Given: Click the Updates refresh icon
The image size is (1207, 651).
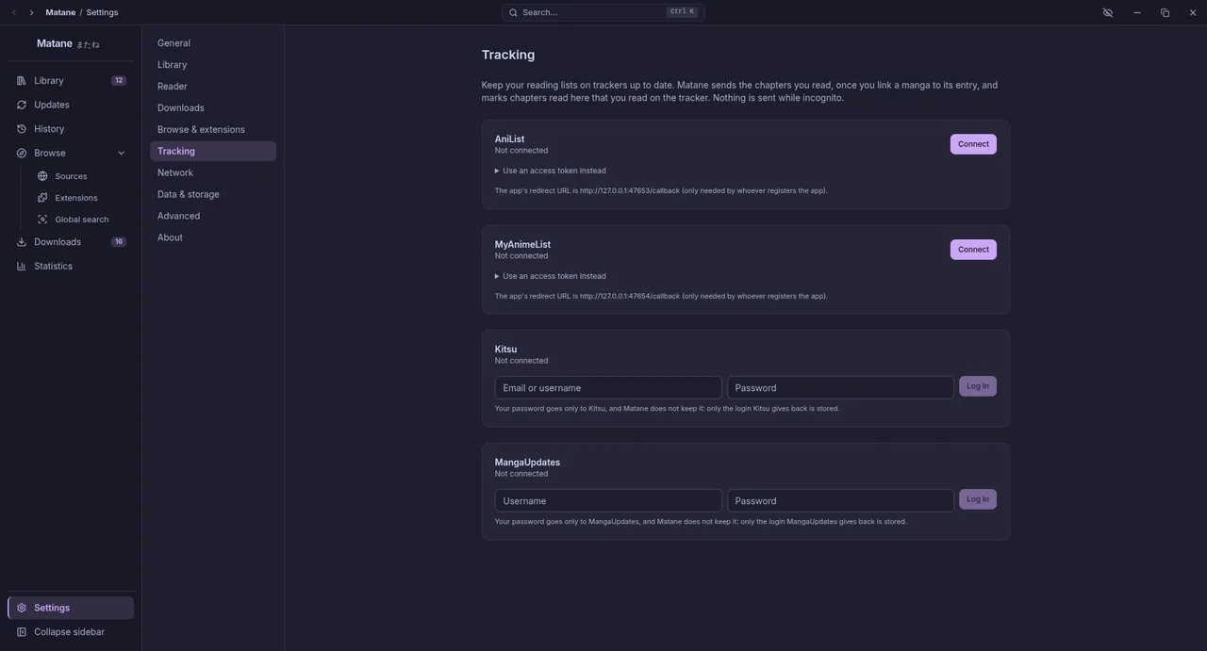Looking at the screenshot, I should click(22, 105).
